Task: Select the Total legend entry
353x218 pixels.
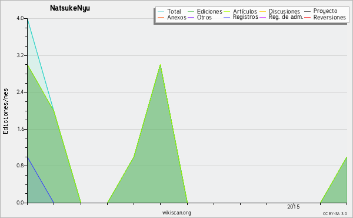Action: click(x=169, y=11)
